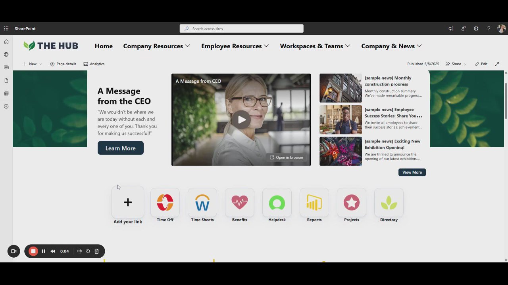The height and width of the screenshot is (285, 508).
Task: Stop the screen recording
Action: pos(33,251)
